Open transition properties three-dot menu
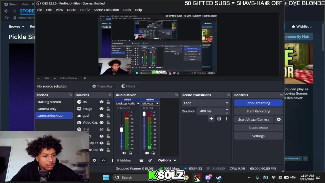Screen dimensions: 325x183 pyautogui.click(x=226, y=118)
